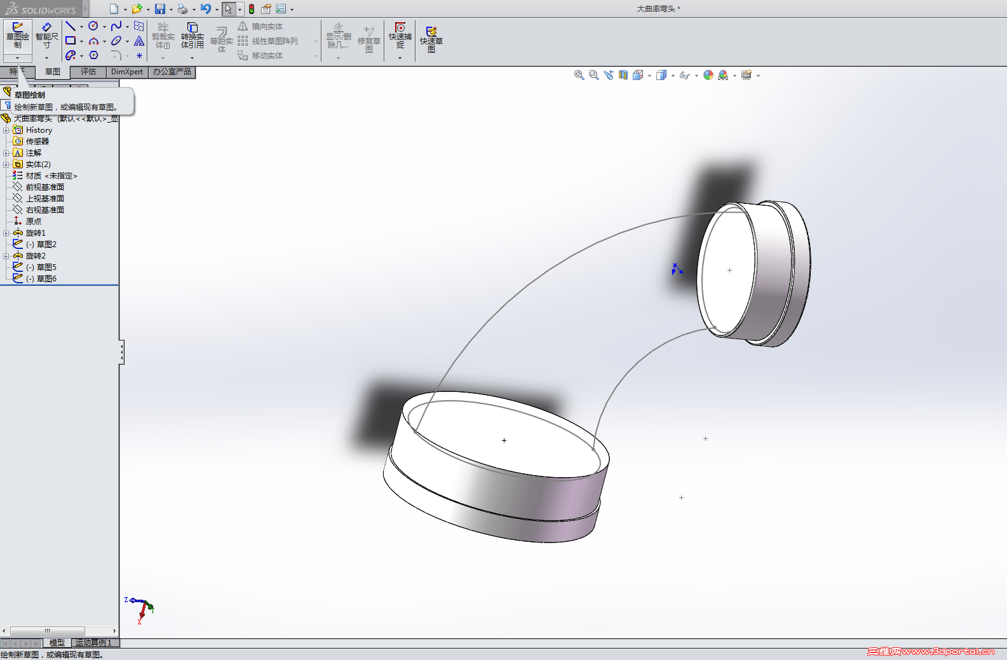Undo the last action
Viewport: 1007px width, 660px height.
[206, 9]
